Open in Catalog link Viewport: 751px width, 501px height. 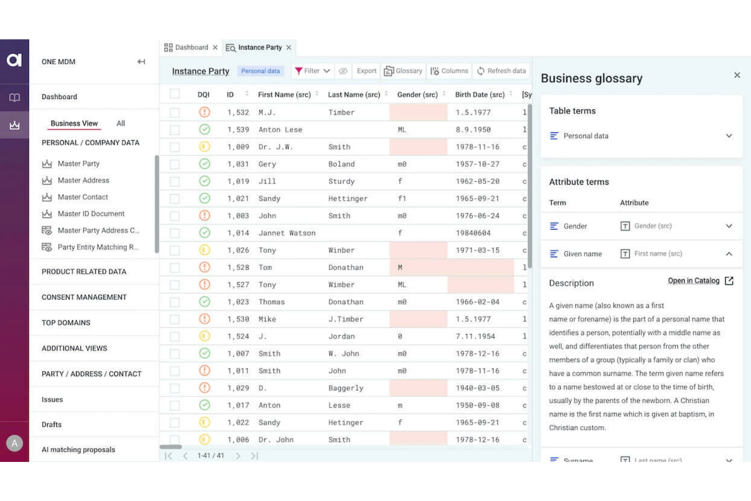click(x=693, y=281)
